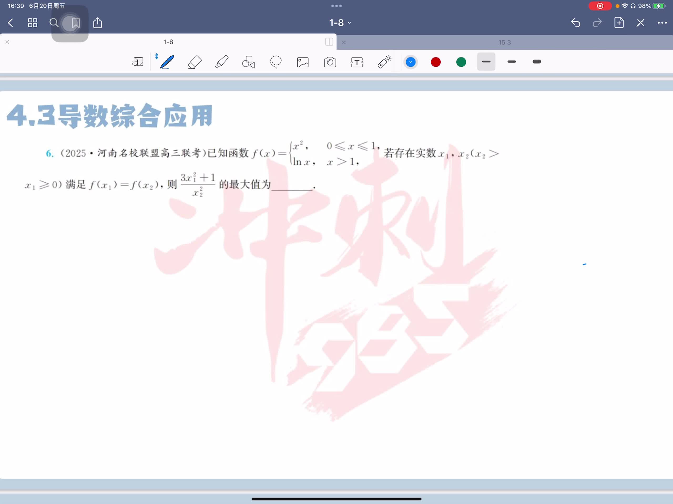Select the 1-8 document tab
Screen dimensions: 673x504
point(168,42)
